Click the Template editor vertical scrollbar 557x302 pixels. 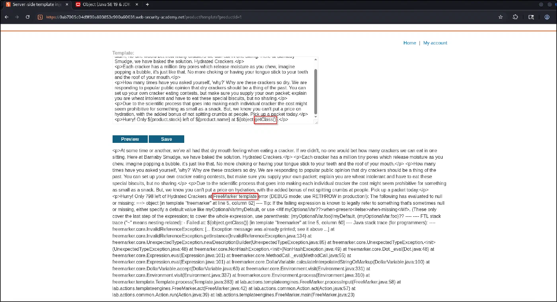[x=316, y=91]
